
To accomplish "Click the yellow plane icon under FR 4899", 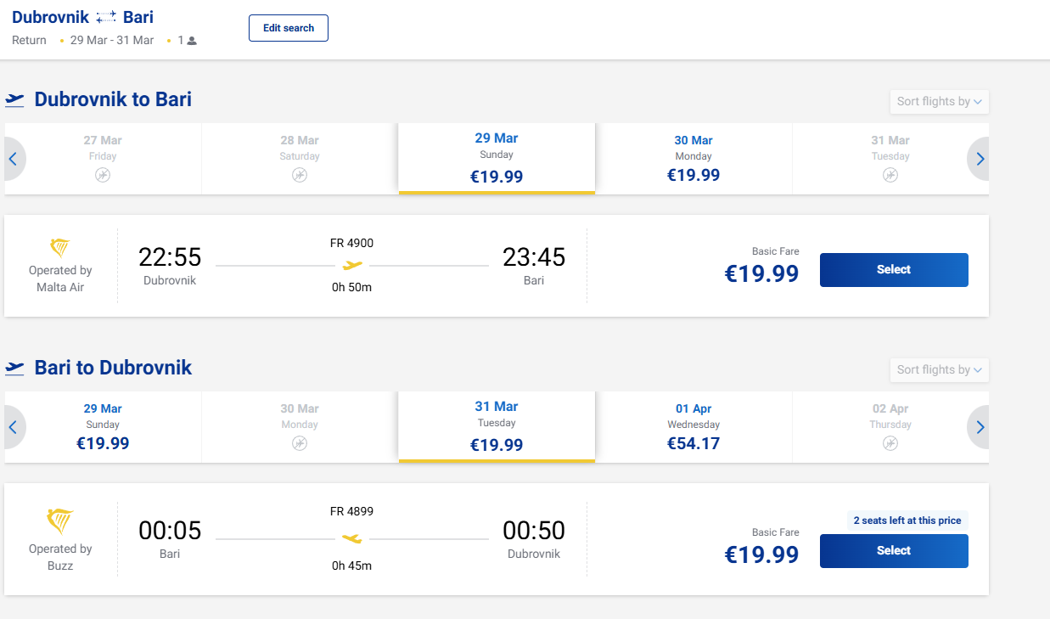I will pos(351,538).
